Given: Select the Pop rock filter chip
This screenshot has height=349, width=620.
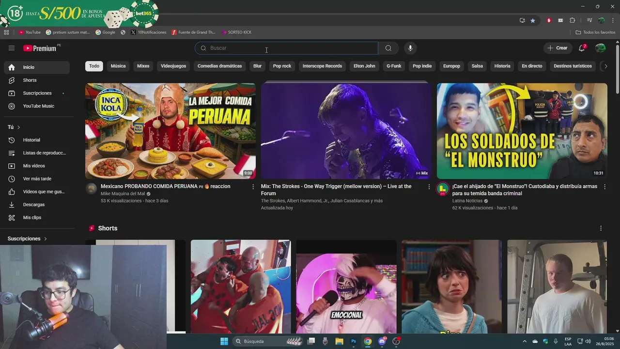Looking at the screenshot, I should [x=282, y=66].
